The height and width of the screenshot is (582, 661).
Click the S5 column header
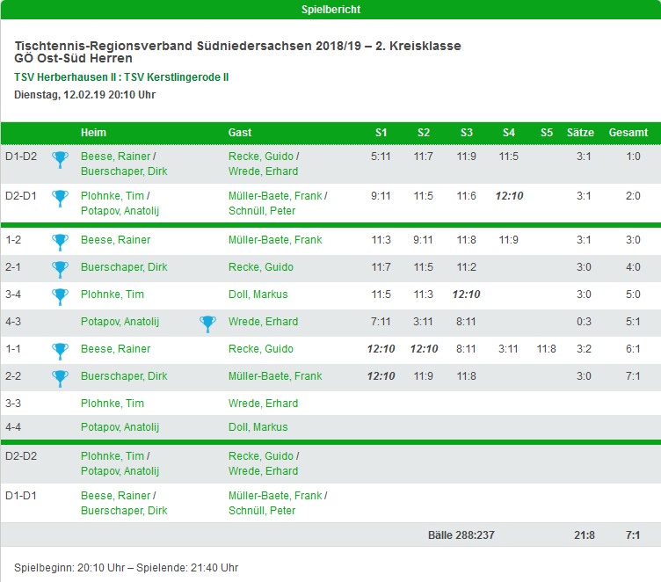pos(547,133)
